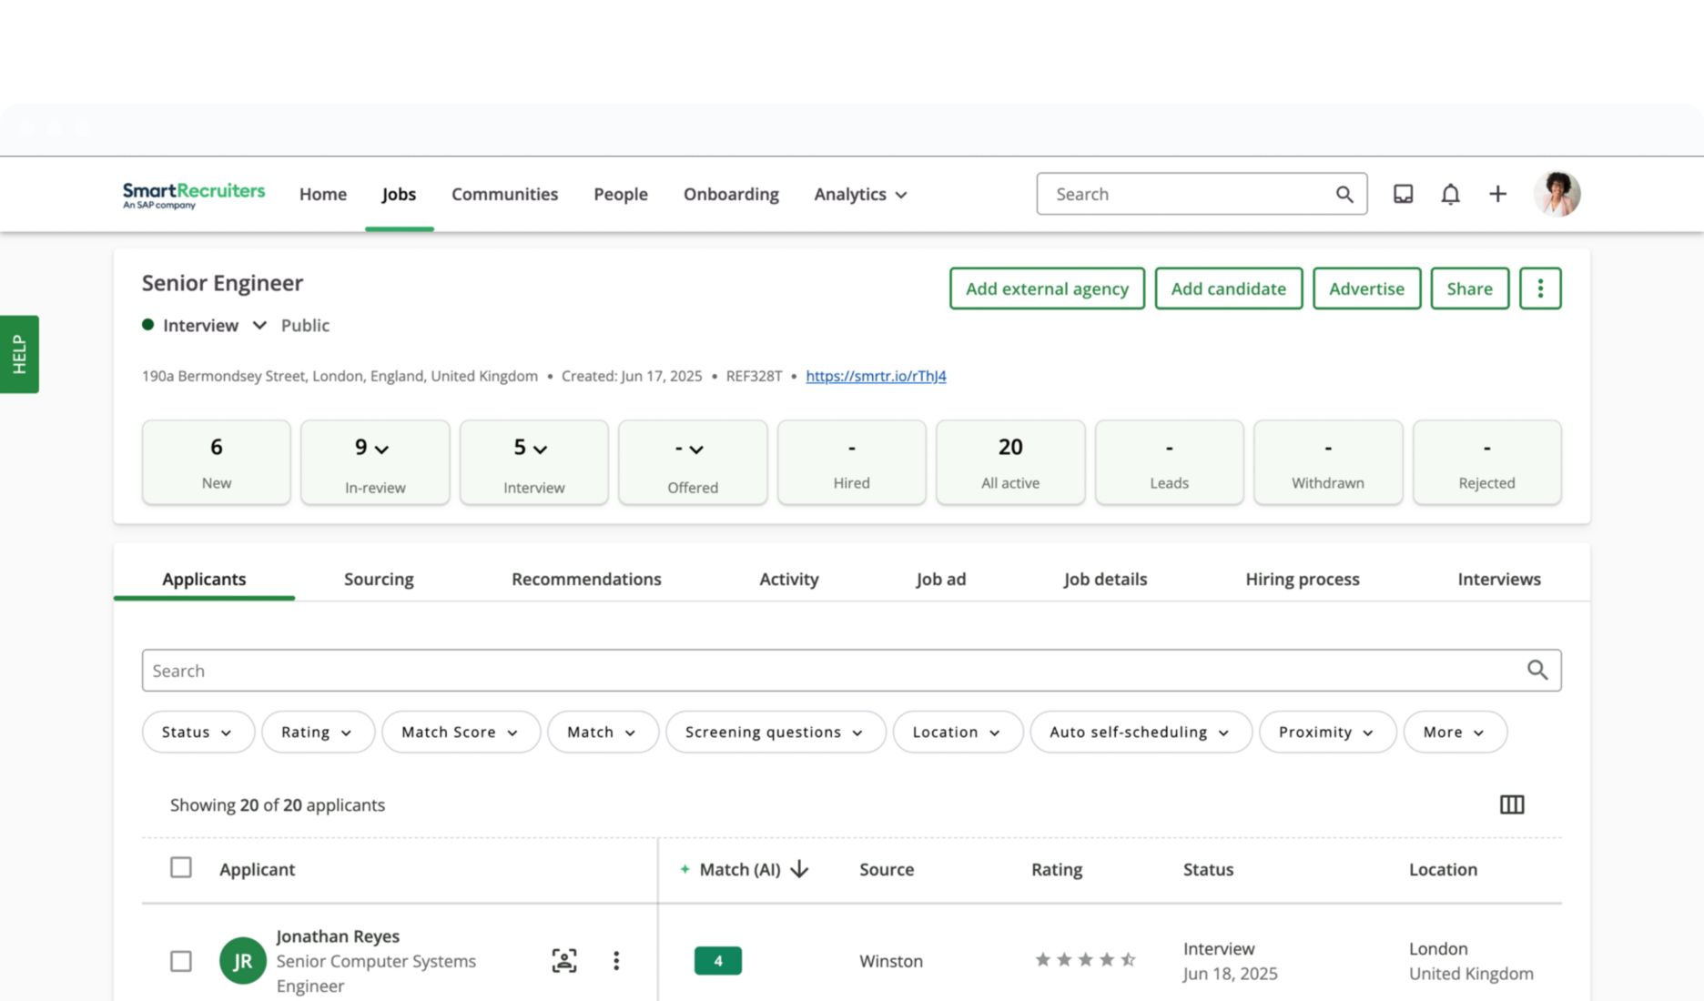1704x1001 pixels.
Task: Click the column settings icon
Action: tap(1511, 804)
